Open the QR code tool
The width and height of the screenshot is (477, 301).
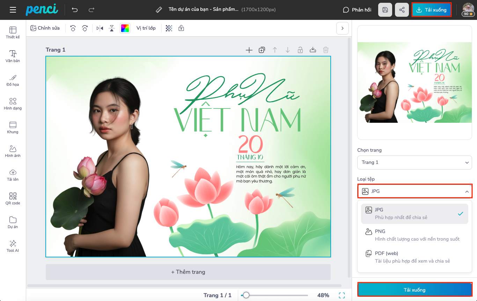(x=13, y=198)
